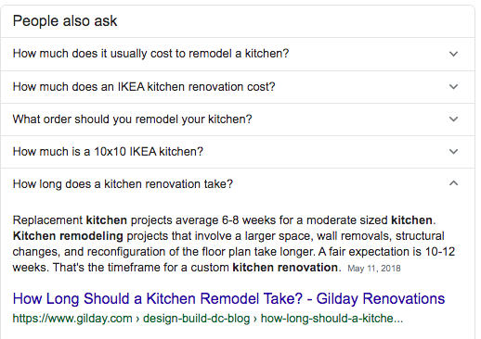Expand the 10x10 IKEA kitchen chevron
Viewport: 481px width, 339px height.
tap(453, 152)
